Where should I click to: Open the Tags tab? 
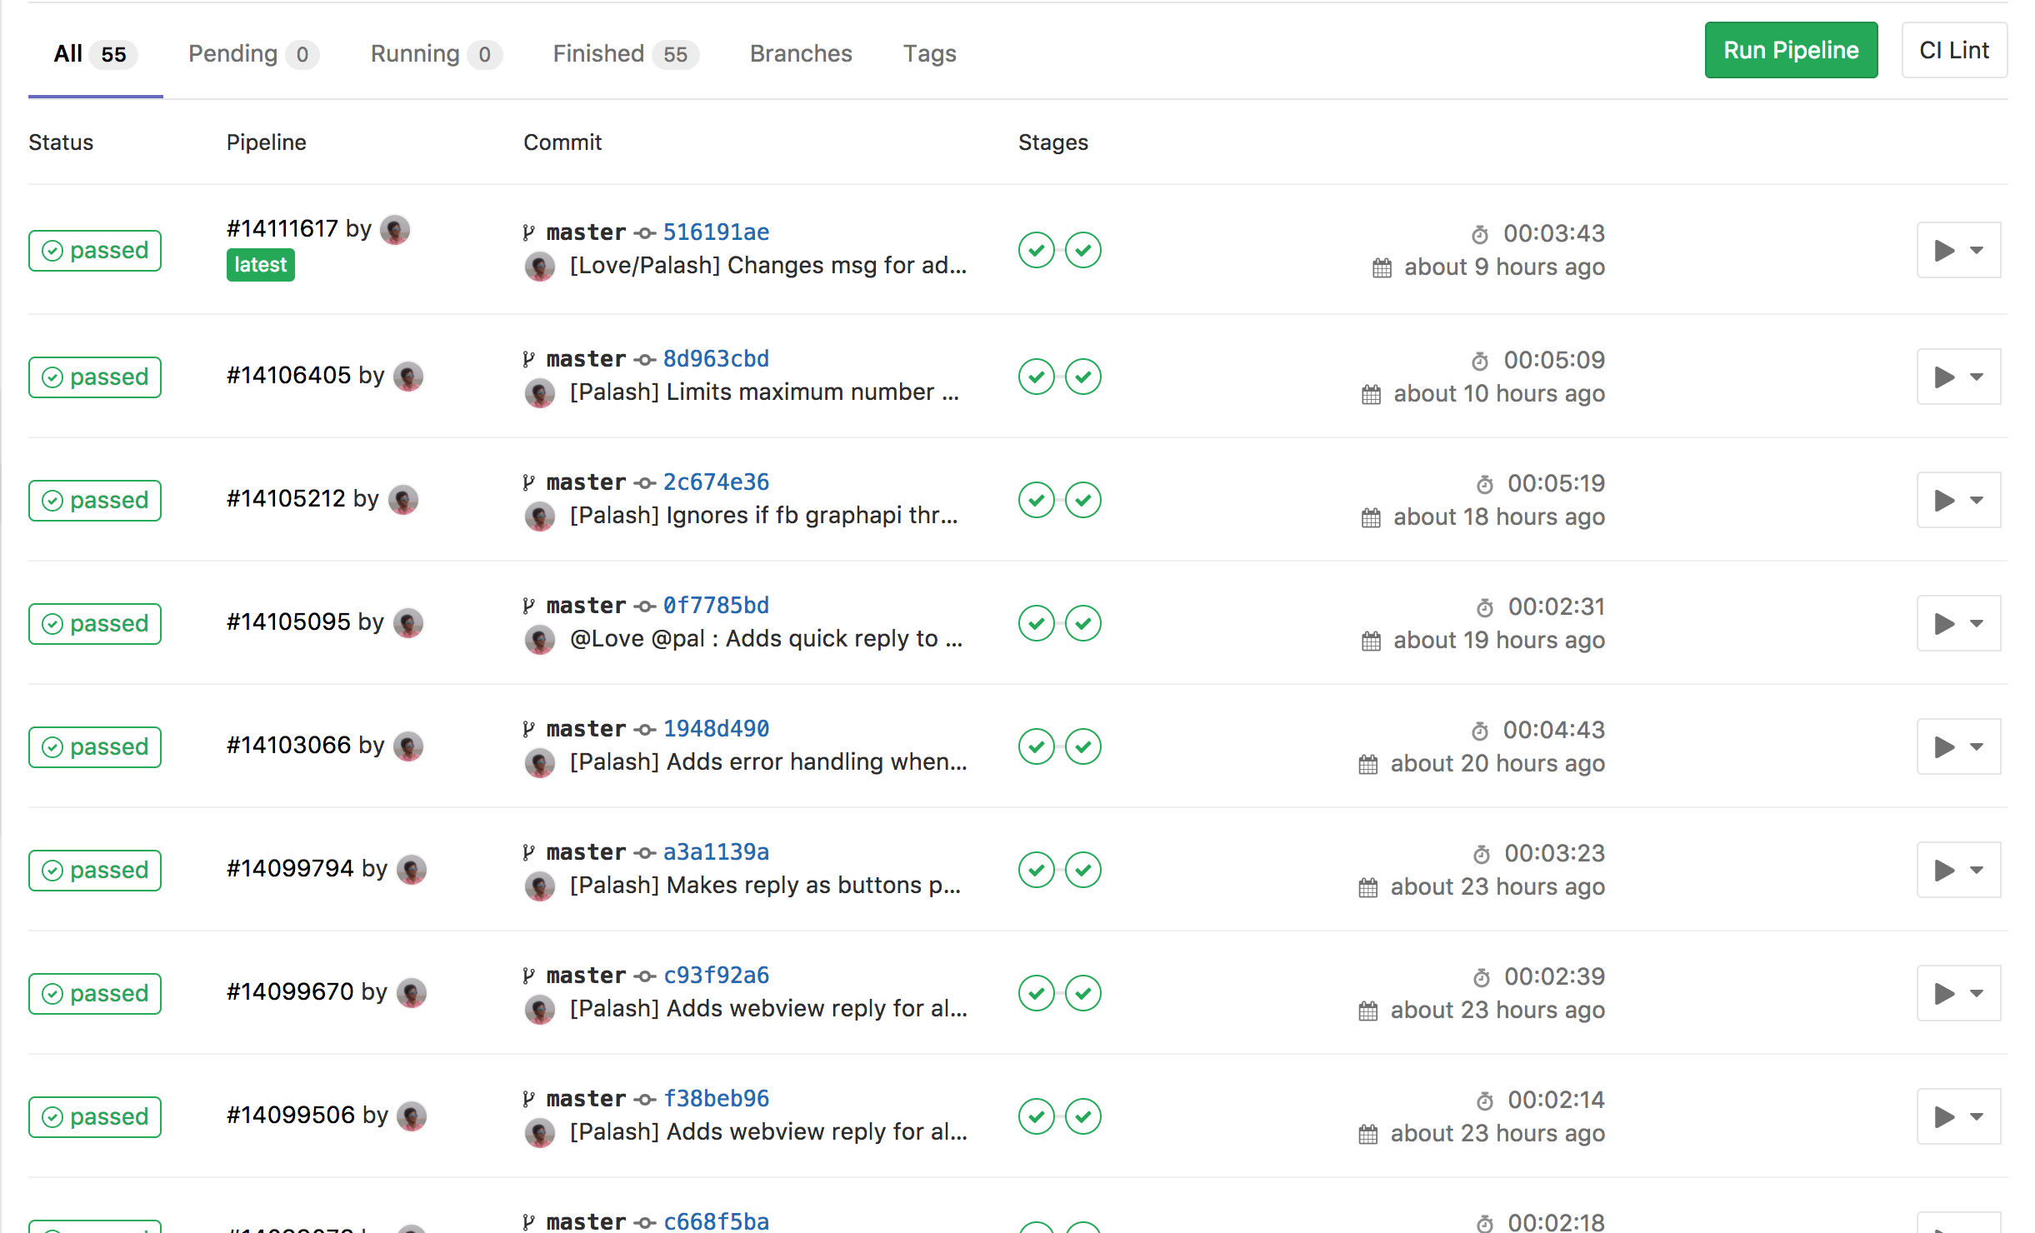929,54
